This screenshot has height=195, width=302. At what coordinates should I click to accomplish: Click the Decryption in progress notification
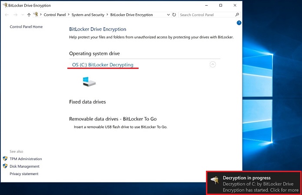click(x=254, y=183)
